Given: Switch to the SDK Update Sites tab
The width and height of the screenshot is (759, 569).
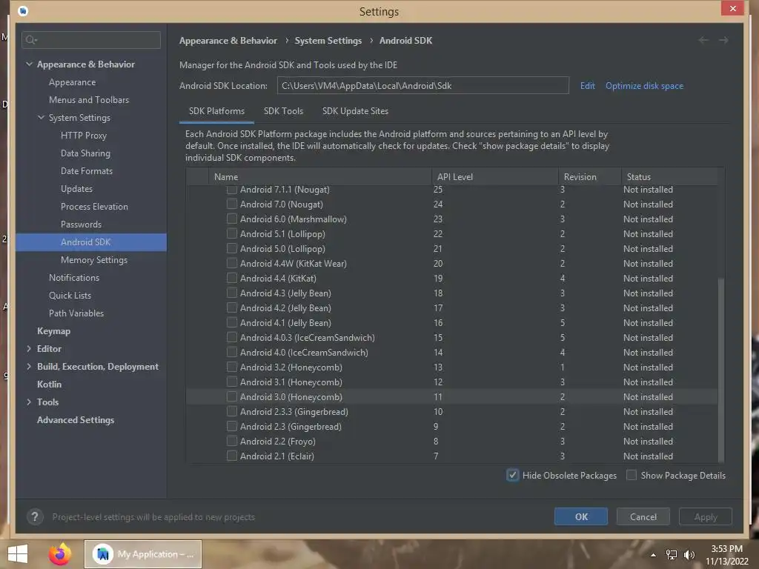Looking at the screenshot, I should [x=355, y=111].
